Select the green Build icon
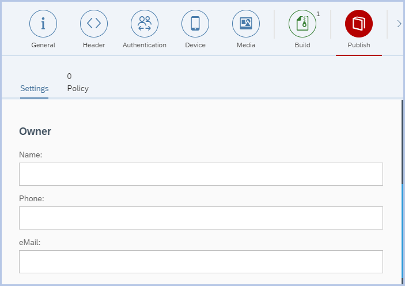405x286 pixels. tap(302, 24)
